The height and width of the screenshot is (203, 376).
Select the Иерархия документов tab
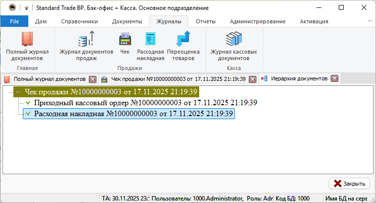(299, 78)
